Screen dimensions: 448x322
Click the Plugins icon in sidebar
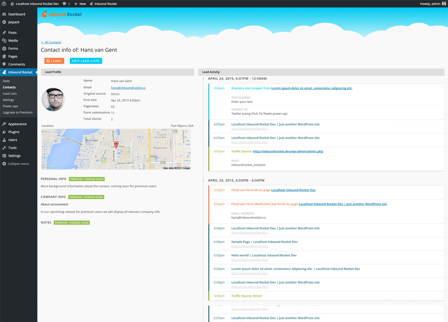coord(4,132)
